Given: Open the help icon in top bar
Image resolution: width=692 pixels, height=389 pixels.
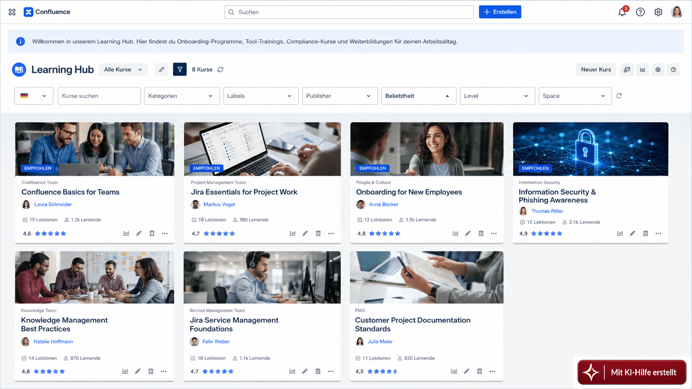Looking at the screenshot, I should pyautogui.click(x=640, y=12).
